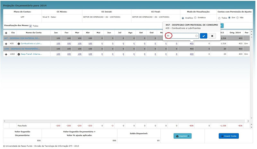
Task: Toggle the Todos months checkbox
Action: 31,26
